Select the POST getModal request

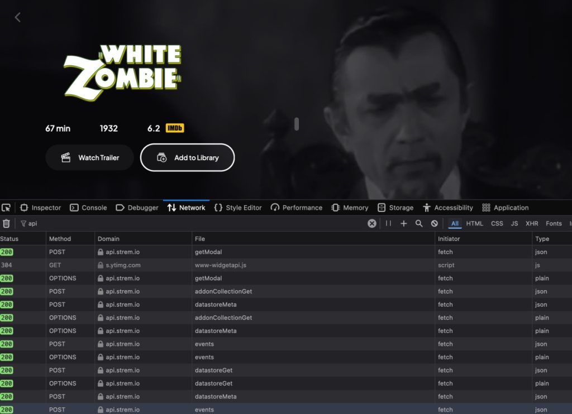(x=286, y=252)
